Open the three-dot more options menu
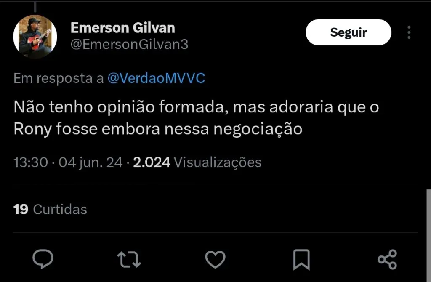 [409, 32]
